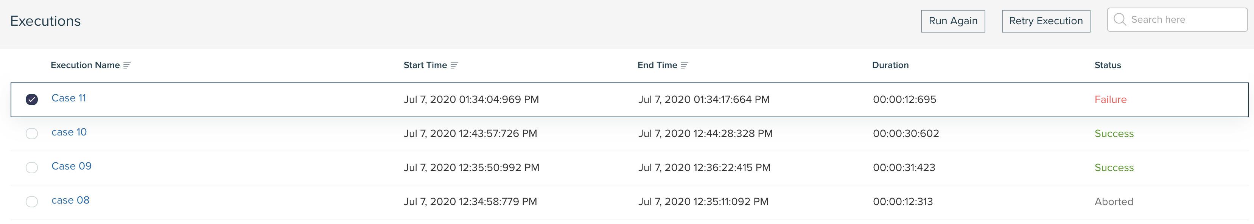Open the Case 09 execution link
This screenshot has height=224, width=1254.
tap(72, 166)
